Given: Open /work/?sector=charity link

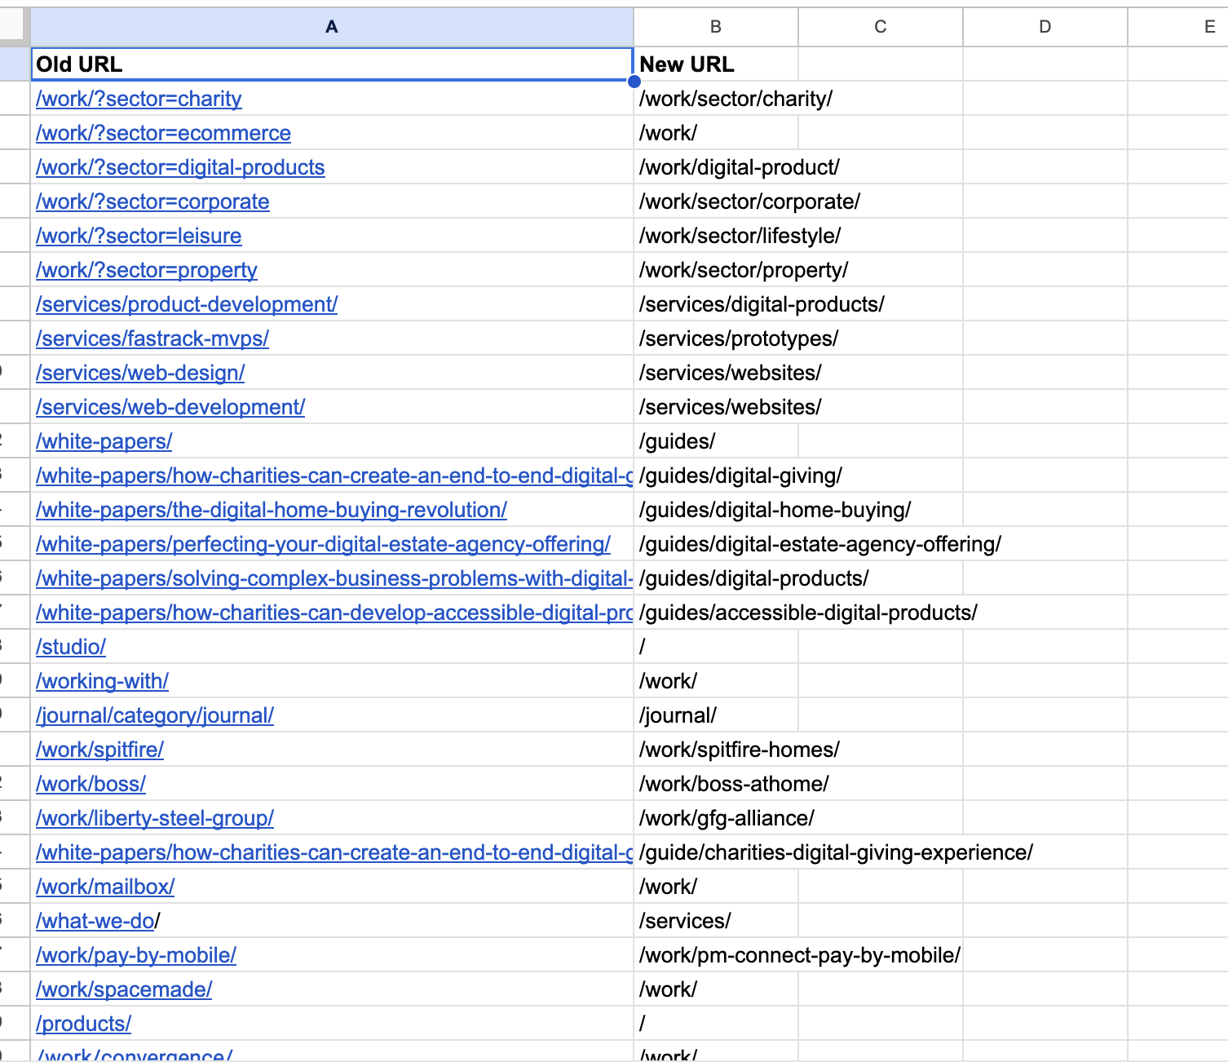Looking at the screenshot, I should tap(139, 99).
